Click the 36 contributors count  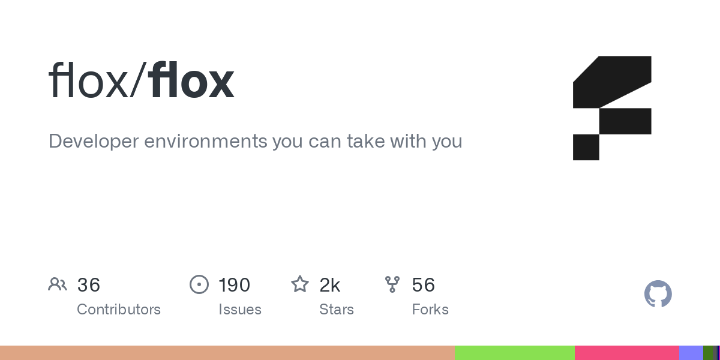(x=89, y=285)
